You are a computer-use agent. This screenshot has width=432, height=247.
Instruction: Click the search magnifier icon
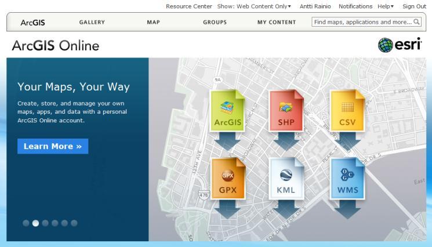(x=416, y=22)
